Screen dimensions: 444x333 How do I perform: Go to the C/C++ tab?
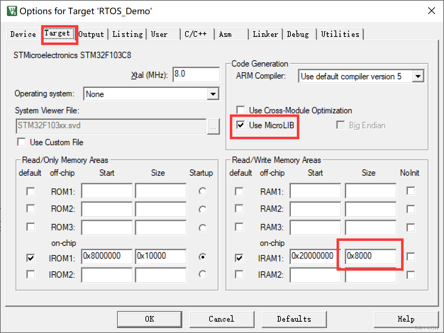pyautogui.click(x=197, y=34)
